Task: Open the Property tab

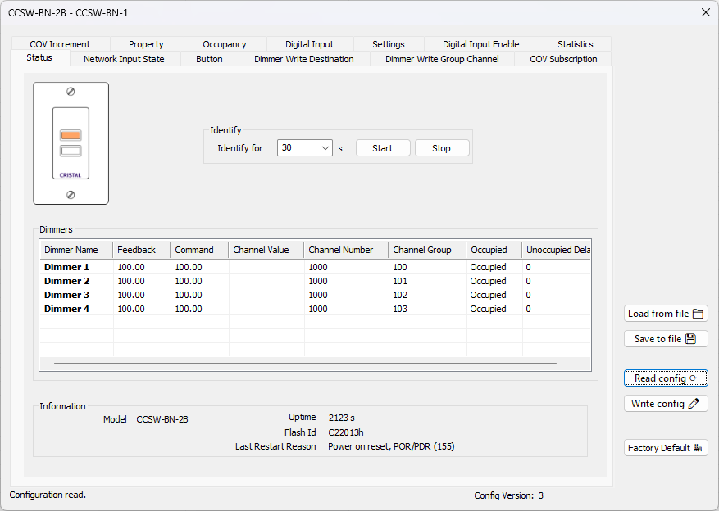Action: pos(146,44)
